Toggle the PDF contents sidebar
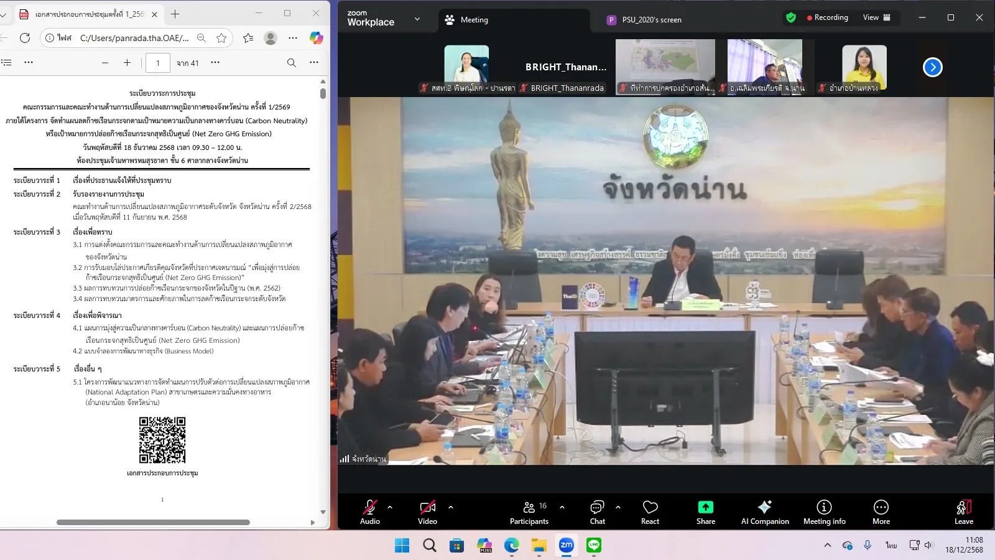The width and height of the screenshot is (995, 560). click(7, 63)
